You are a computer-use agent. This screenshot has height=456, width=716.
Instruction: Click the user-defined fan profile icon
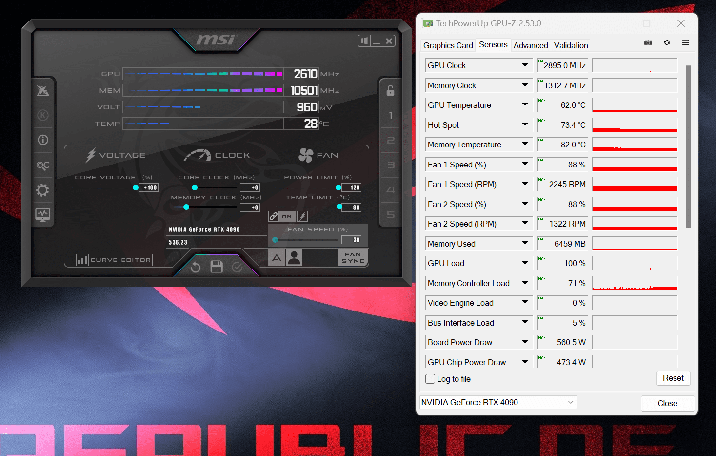(294, 258)
